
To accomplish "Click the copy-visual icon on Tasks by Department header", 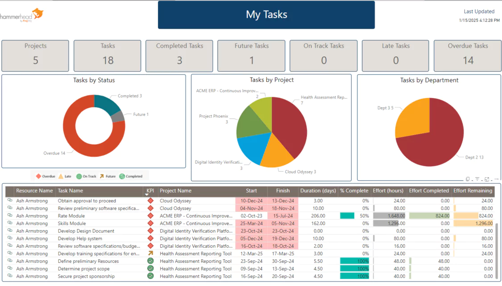I will [468, 178].
